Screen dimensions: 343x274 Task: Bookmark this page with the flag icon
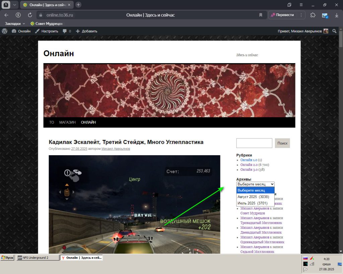point(261,15)
